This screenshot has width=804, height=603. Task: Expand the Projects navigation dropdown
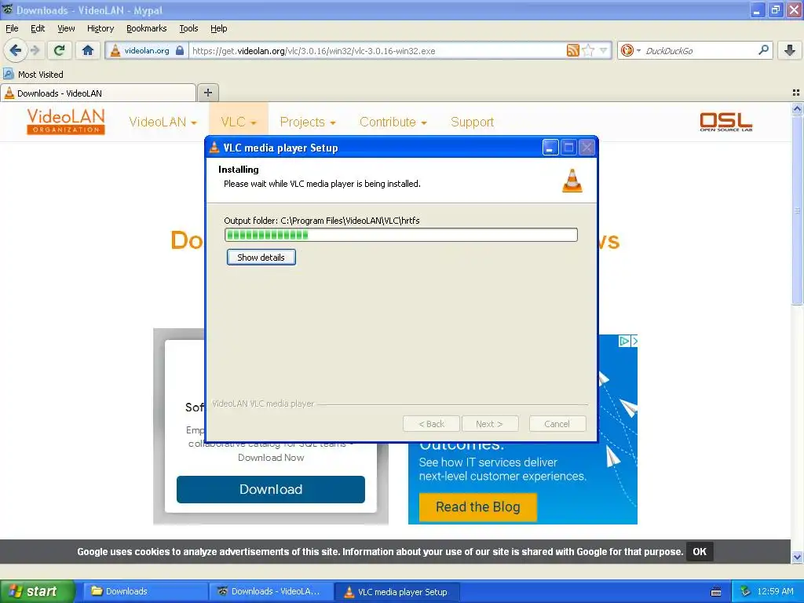point(308,122)
